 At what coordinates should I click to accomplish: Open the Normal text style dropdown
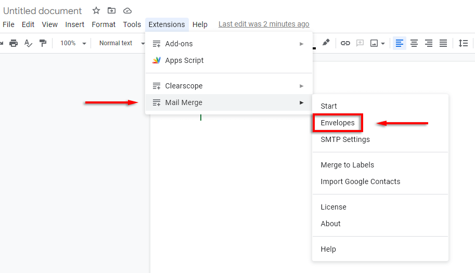(x=121, y=43)
